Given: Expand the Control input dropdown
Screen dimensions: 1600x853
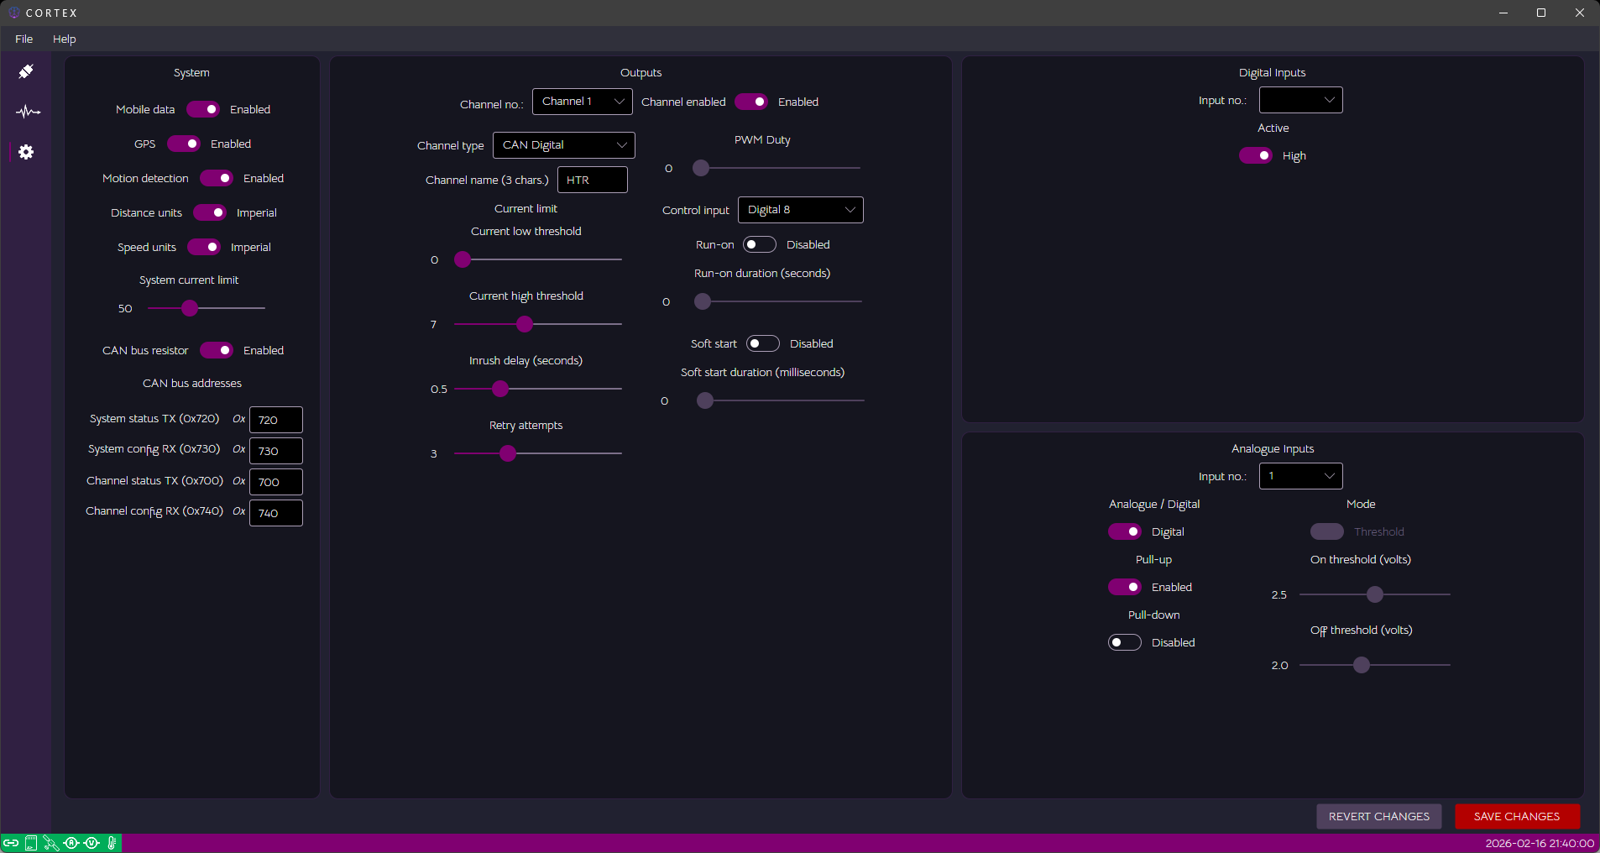Looking at the screenshot, I should tap(800, 210).
